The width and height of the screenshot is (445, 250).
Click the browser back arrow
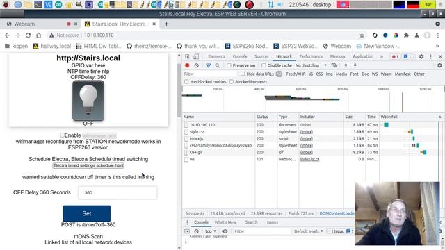[7, 35]
